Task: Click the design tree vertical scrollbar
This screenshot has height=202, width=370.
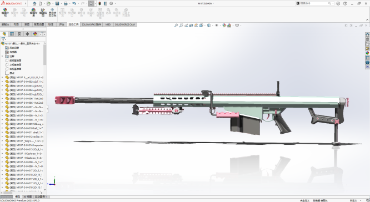Action: coord(45,55)
